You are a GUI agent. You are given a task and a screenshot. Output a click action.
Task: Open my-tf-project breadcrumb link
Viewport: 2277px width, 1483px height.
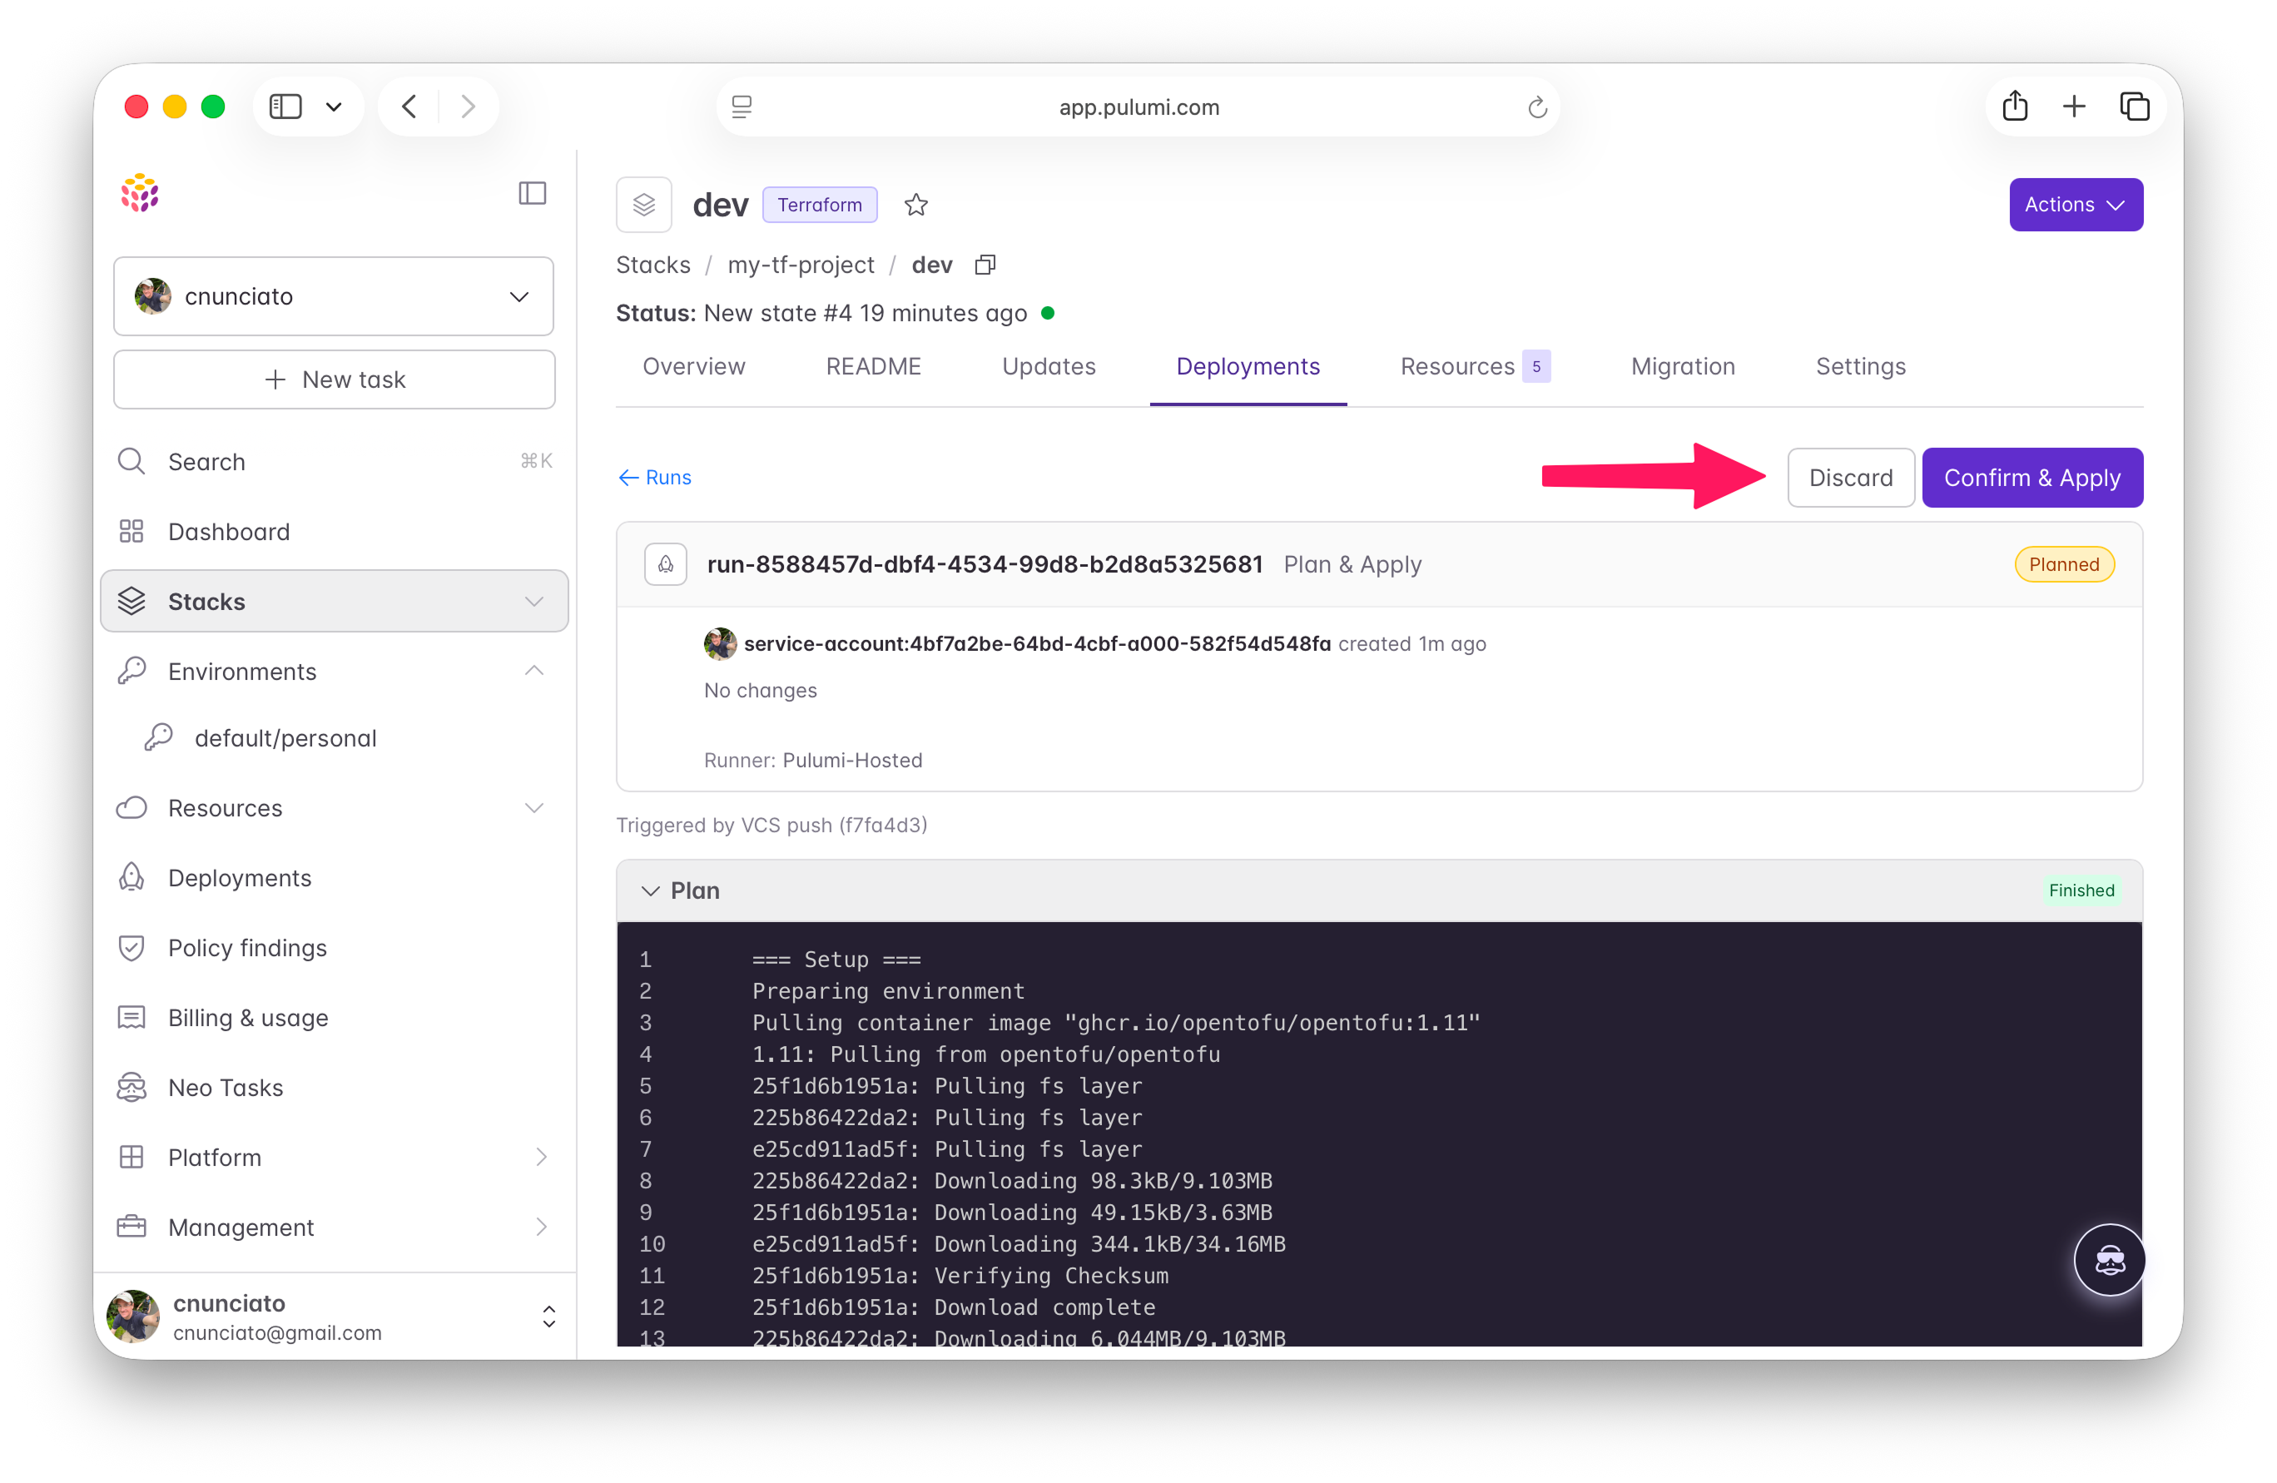(x=801, y=265)
